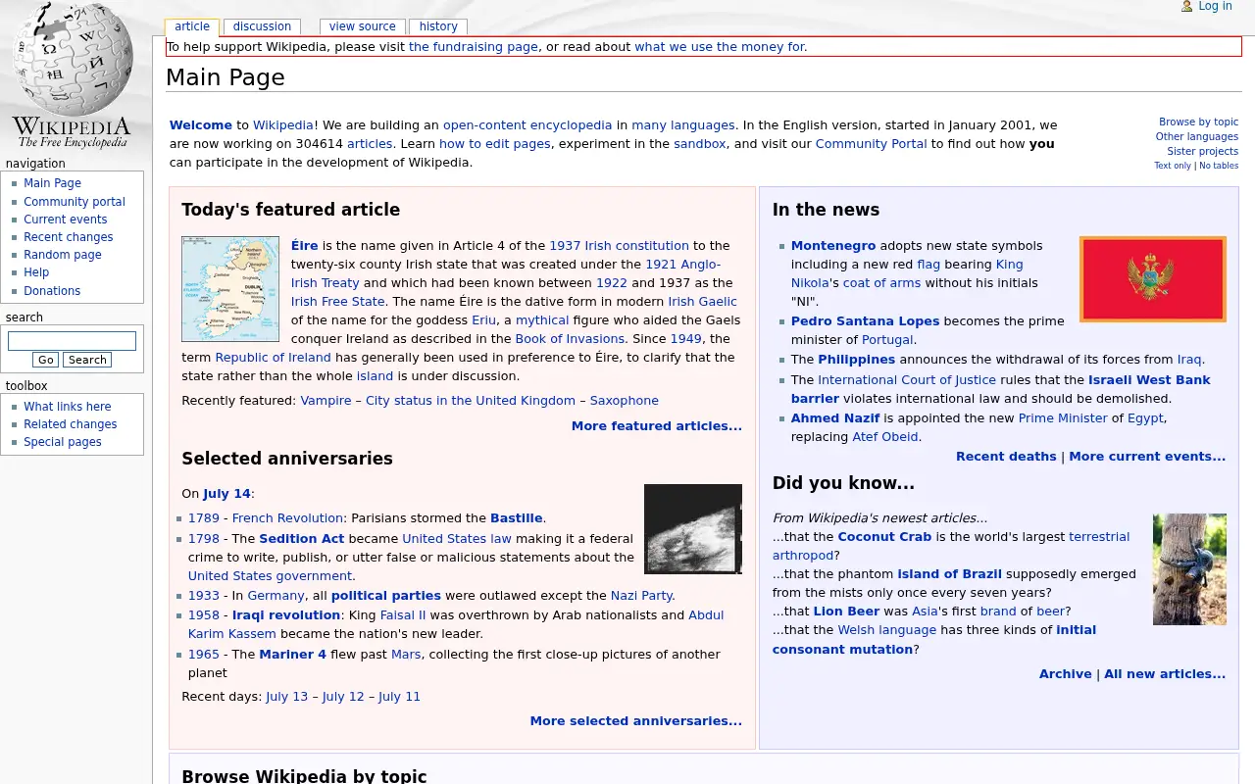Click the user icon beside Log in

pos(1186,6)
